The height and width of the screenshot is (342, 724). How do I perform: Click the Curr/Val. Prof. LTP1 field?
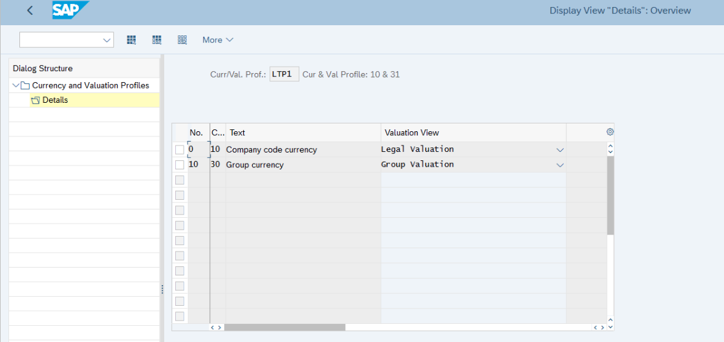(284, 74)
